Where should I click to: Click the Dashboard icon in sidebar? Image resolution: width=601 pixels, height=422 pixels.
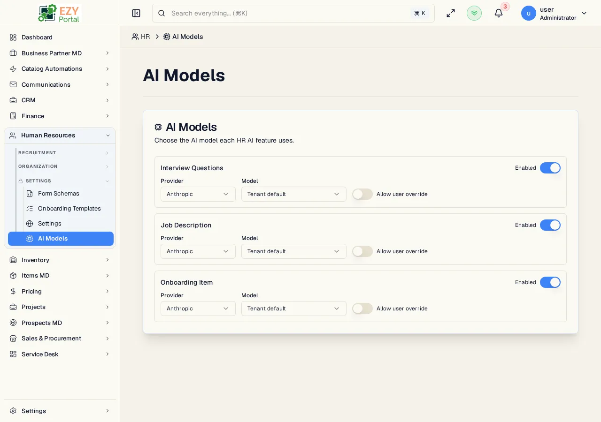tap(13, 37)
